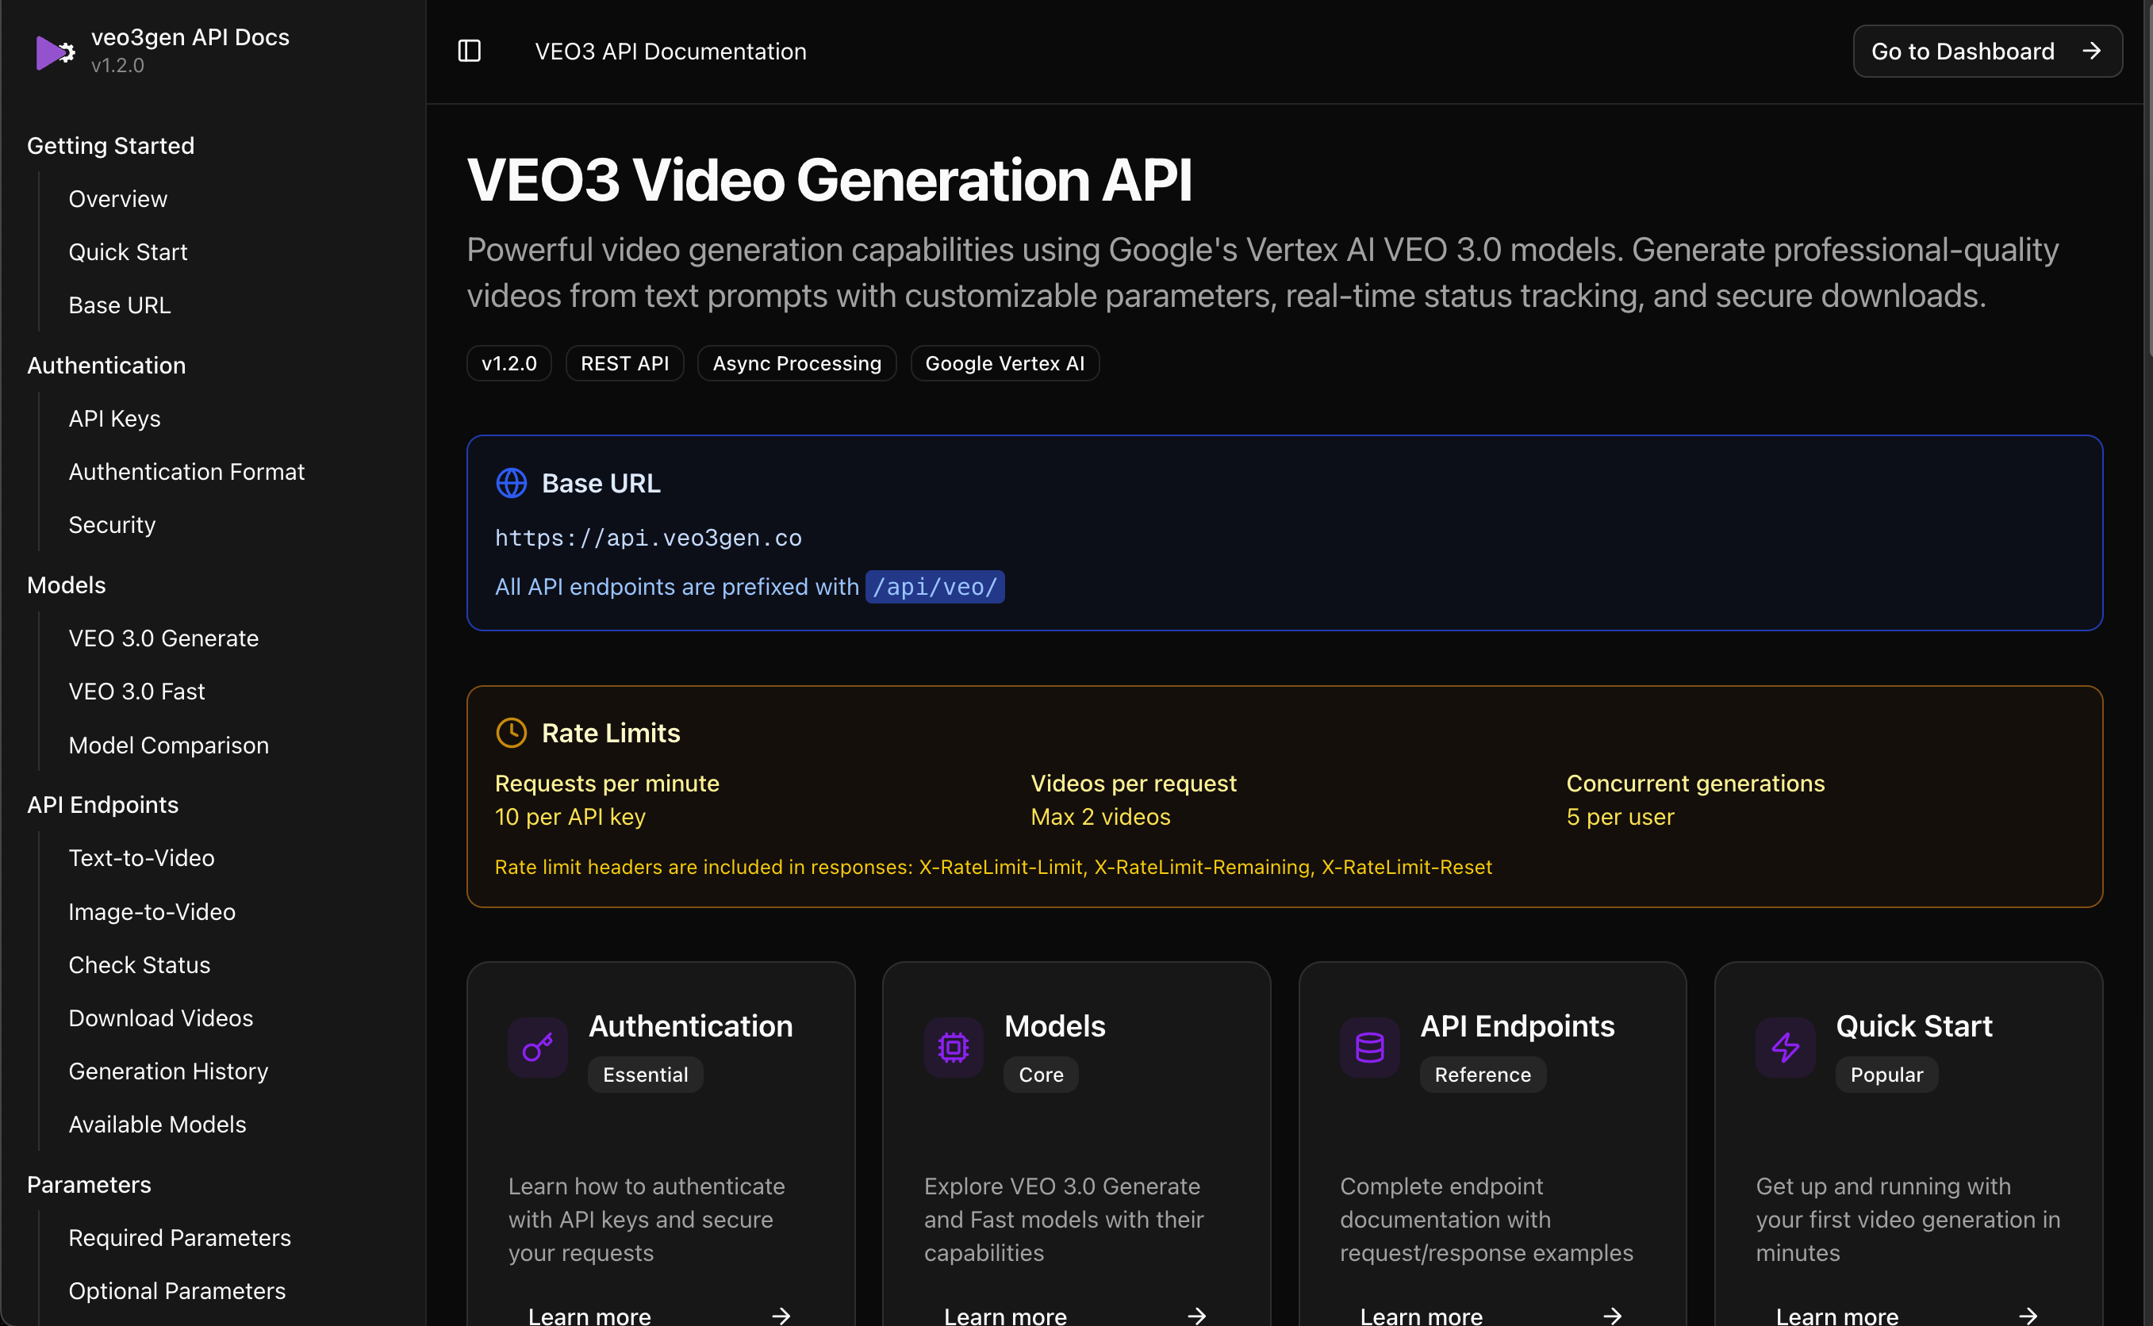
Task: Open Learn more on Models card
Action: [1076, 1315]
